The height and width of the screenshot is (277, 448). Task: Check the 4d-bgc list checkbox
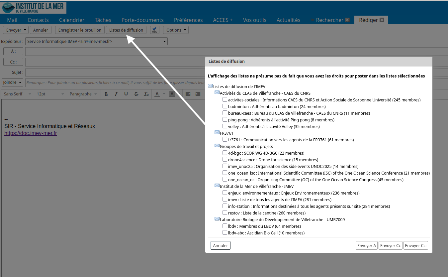[225, 153]
